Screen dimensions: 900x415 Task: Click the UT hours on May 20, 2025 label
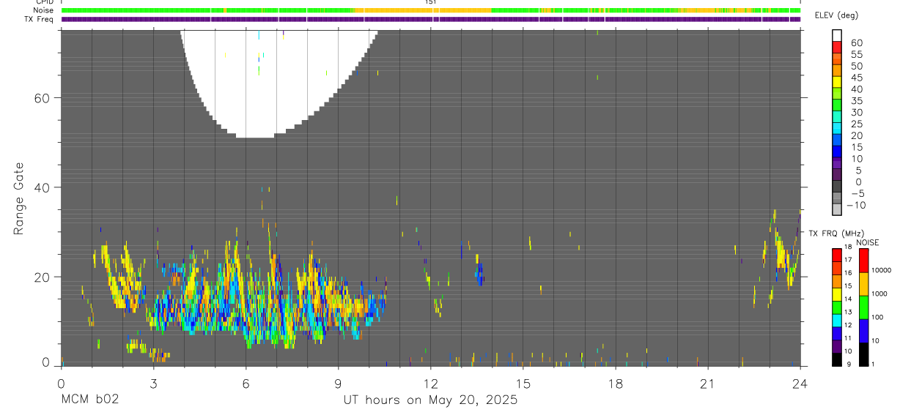coord(430,400)
